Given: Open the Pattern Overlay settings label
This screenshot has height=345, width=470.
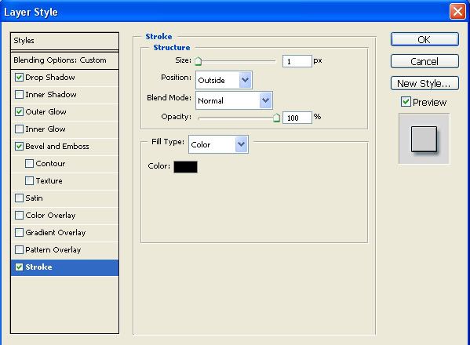Looking at the screenshot, I should 53,250.
